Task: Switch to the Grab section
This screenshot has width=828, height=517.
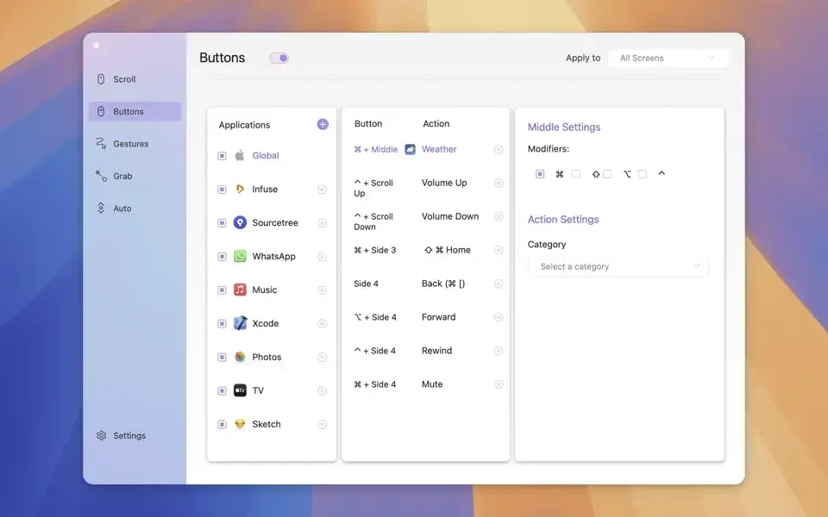Action: coord(135,176)
